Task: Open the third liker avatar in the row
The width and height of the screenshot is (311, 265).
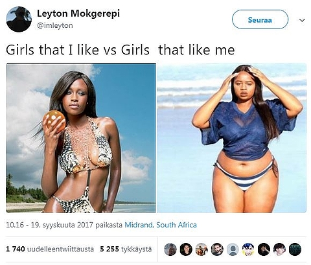Action: 202,249
